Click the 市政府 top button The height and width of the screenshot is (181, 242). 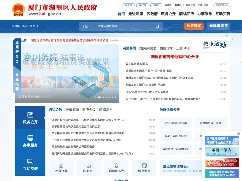(x=156, y=5)
